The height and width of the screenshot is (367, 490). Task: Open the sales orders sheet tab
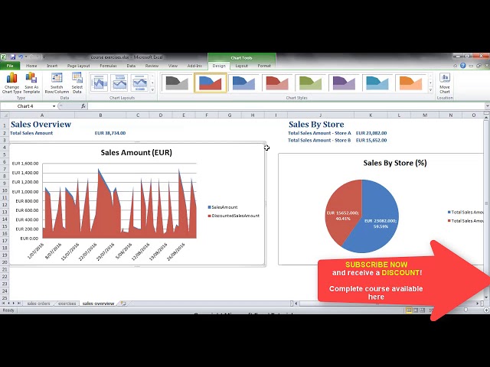(x=38, y=304)
